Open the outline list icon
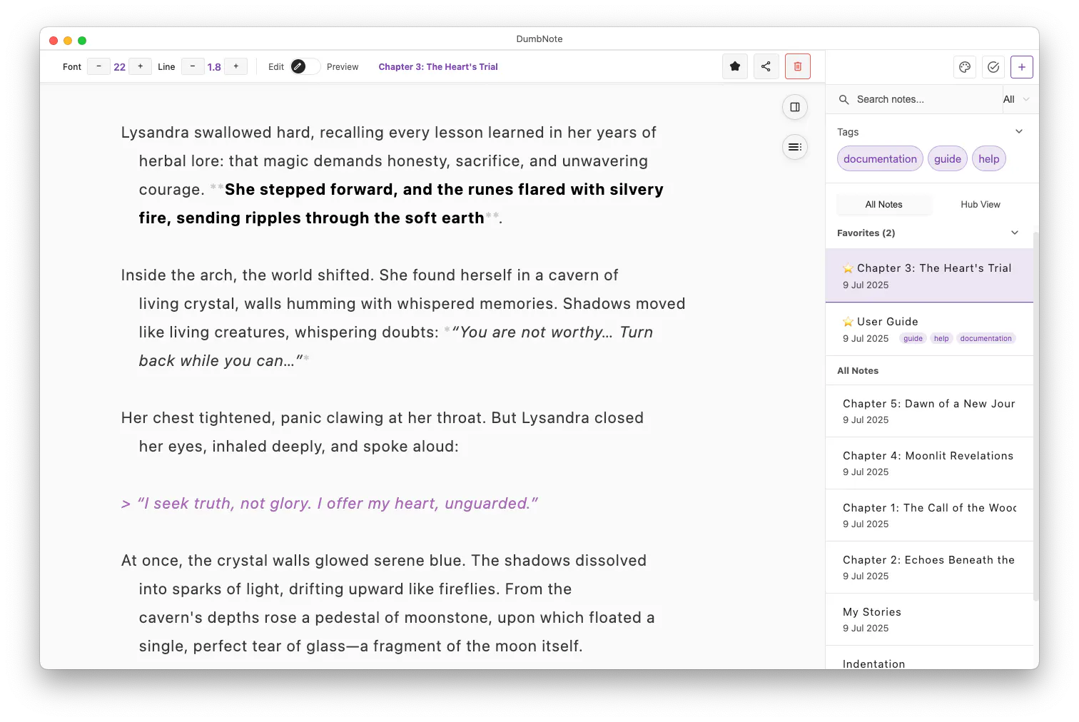This screenshot has width=1079, height=722. point(795,147)
